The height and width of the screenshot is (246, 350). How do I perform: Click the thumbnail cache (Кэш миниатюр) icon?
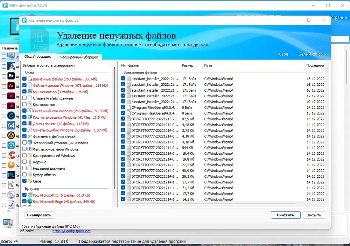tap(30, 92)
